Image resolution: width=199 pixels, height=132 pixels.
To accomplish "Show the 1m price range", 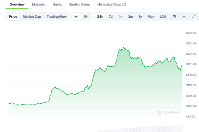I will (120, 16).
